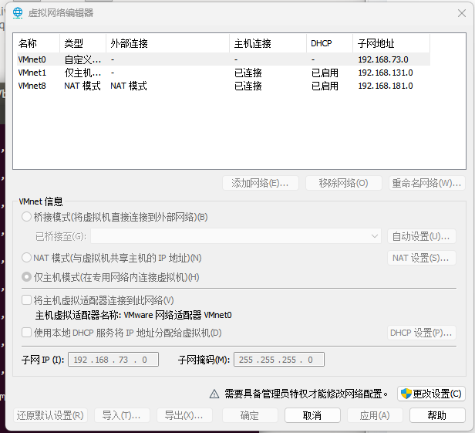Click the 外部连接 column header

tap(167, 43)
